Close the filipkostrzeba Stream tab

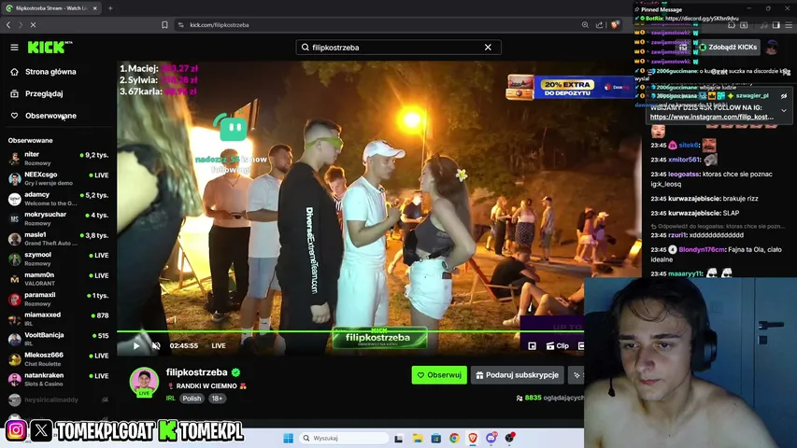click(95, 8)
